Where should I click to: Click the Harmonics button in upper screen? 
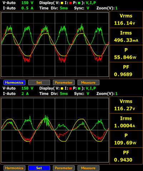14,82
